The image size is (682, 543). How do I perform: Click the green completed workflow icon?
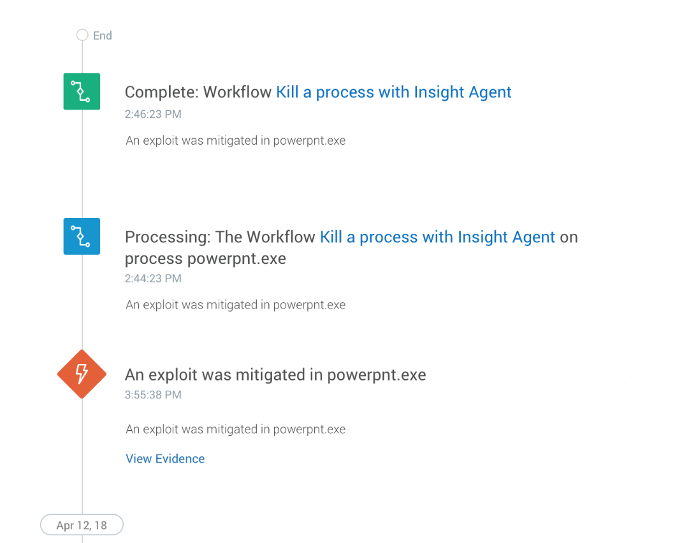[82, 91]
